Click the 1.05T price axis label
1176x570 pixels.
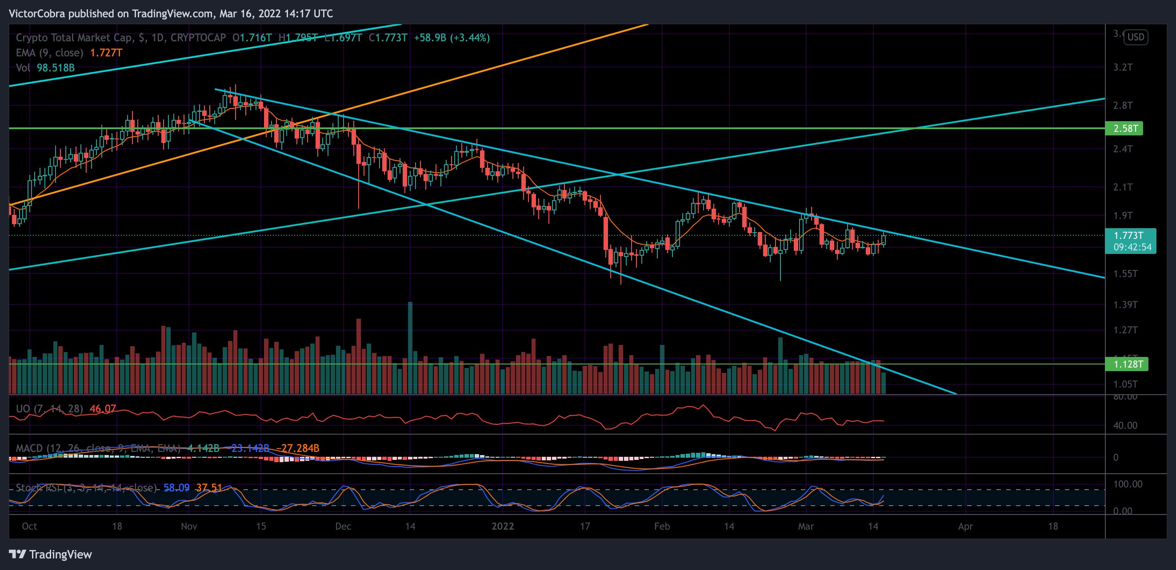(x=1125, y=384)
